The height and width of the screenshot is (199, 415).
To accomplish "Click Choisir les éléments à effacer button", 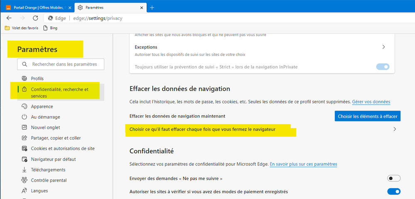I will coord(367,116).
